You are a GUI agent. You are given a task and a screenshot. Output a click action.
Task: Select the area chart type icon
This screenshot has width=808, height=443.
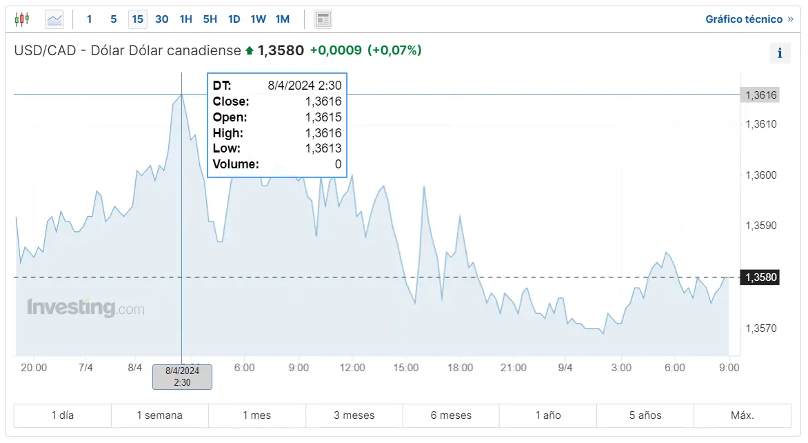(54, 19)
